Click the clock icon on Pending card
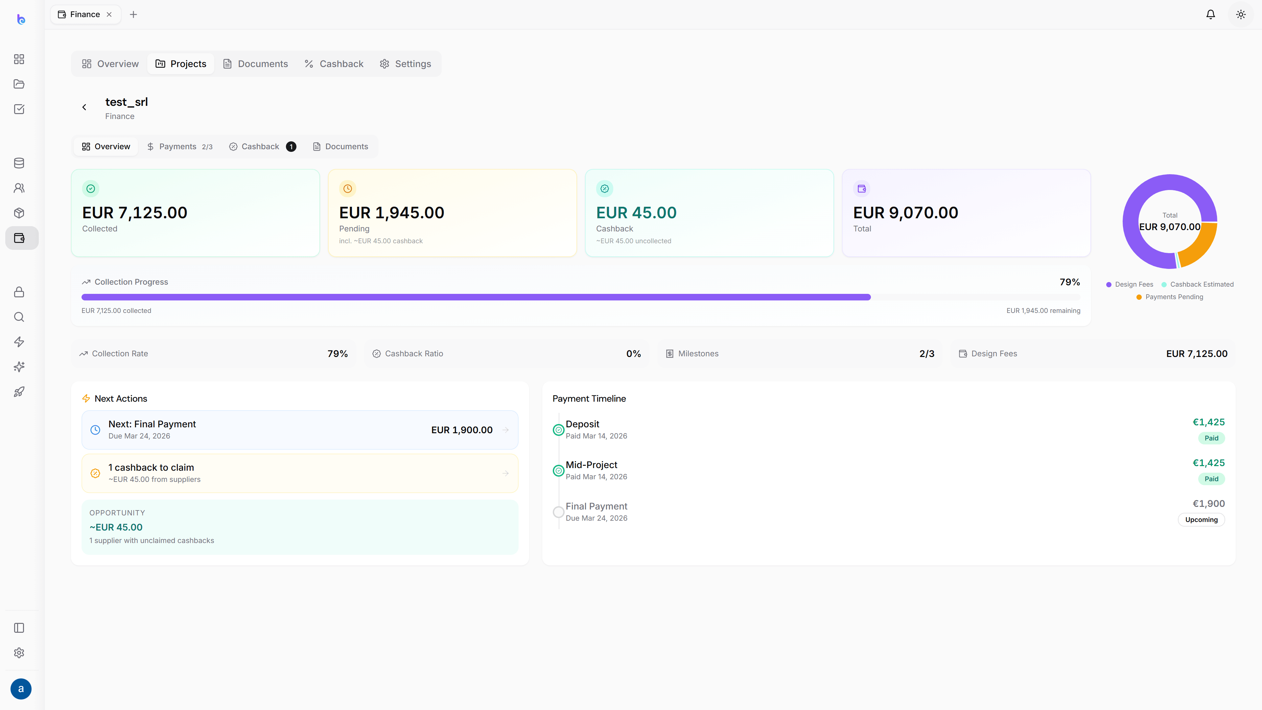Screen dimensions: 1262x710 [347, 189]
